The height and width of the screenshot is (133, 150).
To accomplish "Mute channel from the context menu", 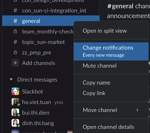I will pos(111,66).
